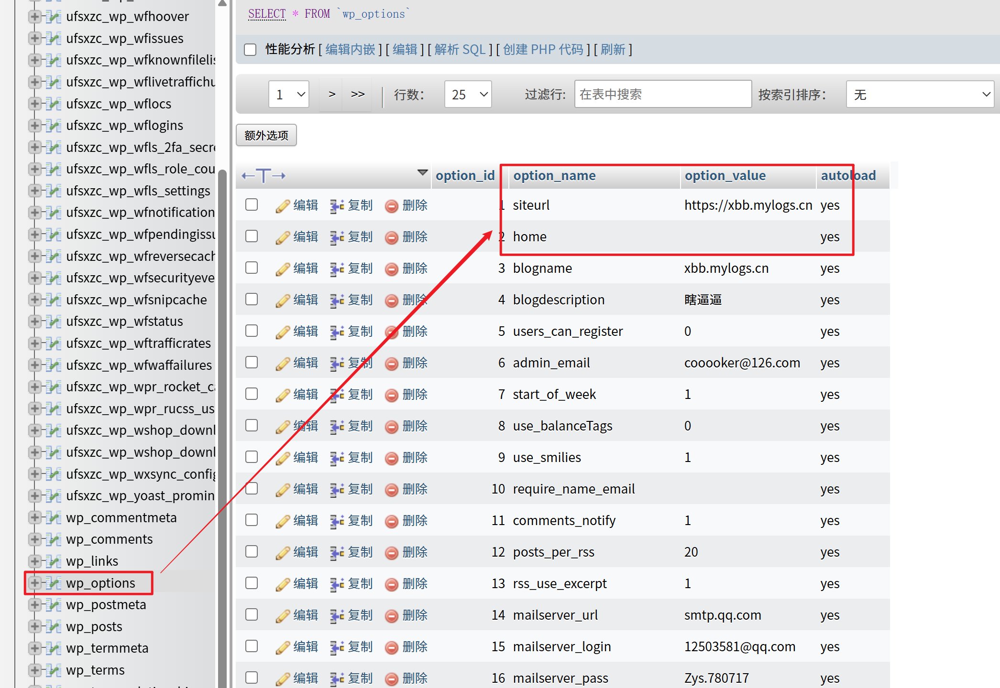Screen dimensions: 1000x688
Task: Click the copy icon for mailserver_url row
Action: [337, 616]
